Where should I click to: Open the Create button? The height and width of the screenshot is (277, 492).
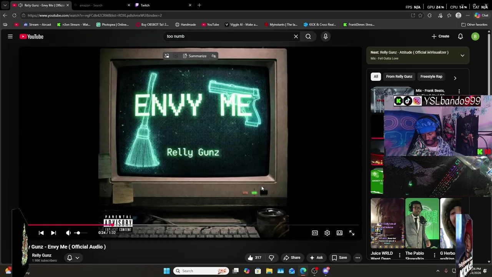[x=440, y=36]
